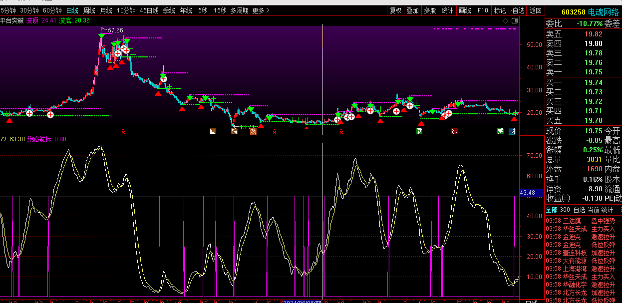Toggle 复权 price adjustment
Viewport: 622px width, 303px height.
click(395, 10)
